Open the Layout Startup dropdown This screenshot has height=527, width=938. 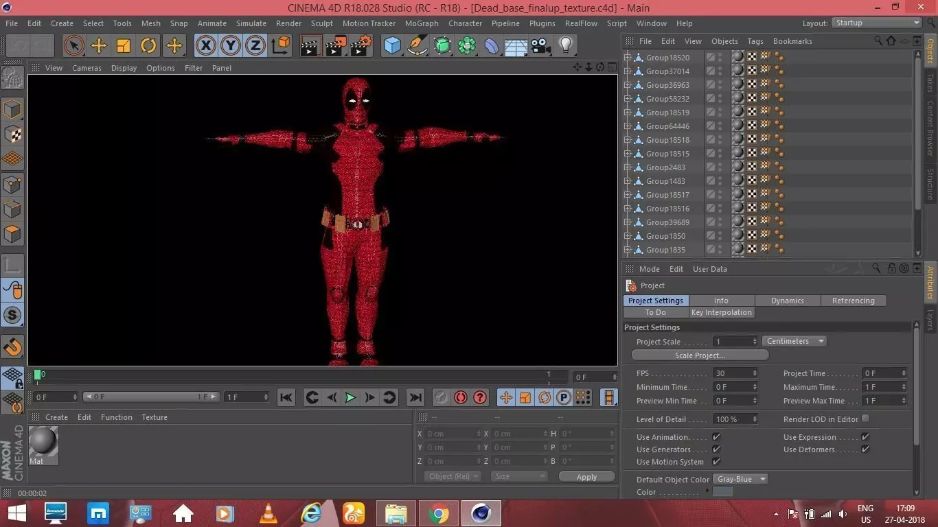876,23
